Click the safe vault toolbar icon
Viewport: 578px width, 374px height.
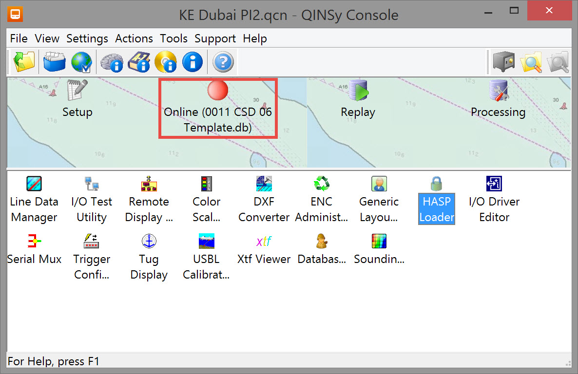point(504,61)
